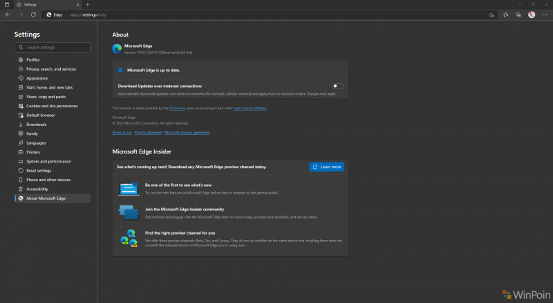Click the up-to-date blue status icon
The height and width of the screenshot is (303, 553).
(x=120, y=71)
